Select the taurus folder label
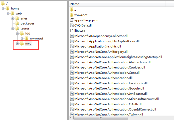The width and height of the screenshot is (174, 120). tap(25, 28)
